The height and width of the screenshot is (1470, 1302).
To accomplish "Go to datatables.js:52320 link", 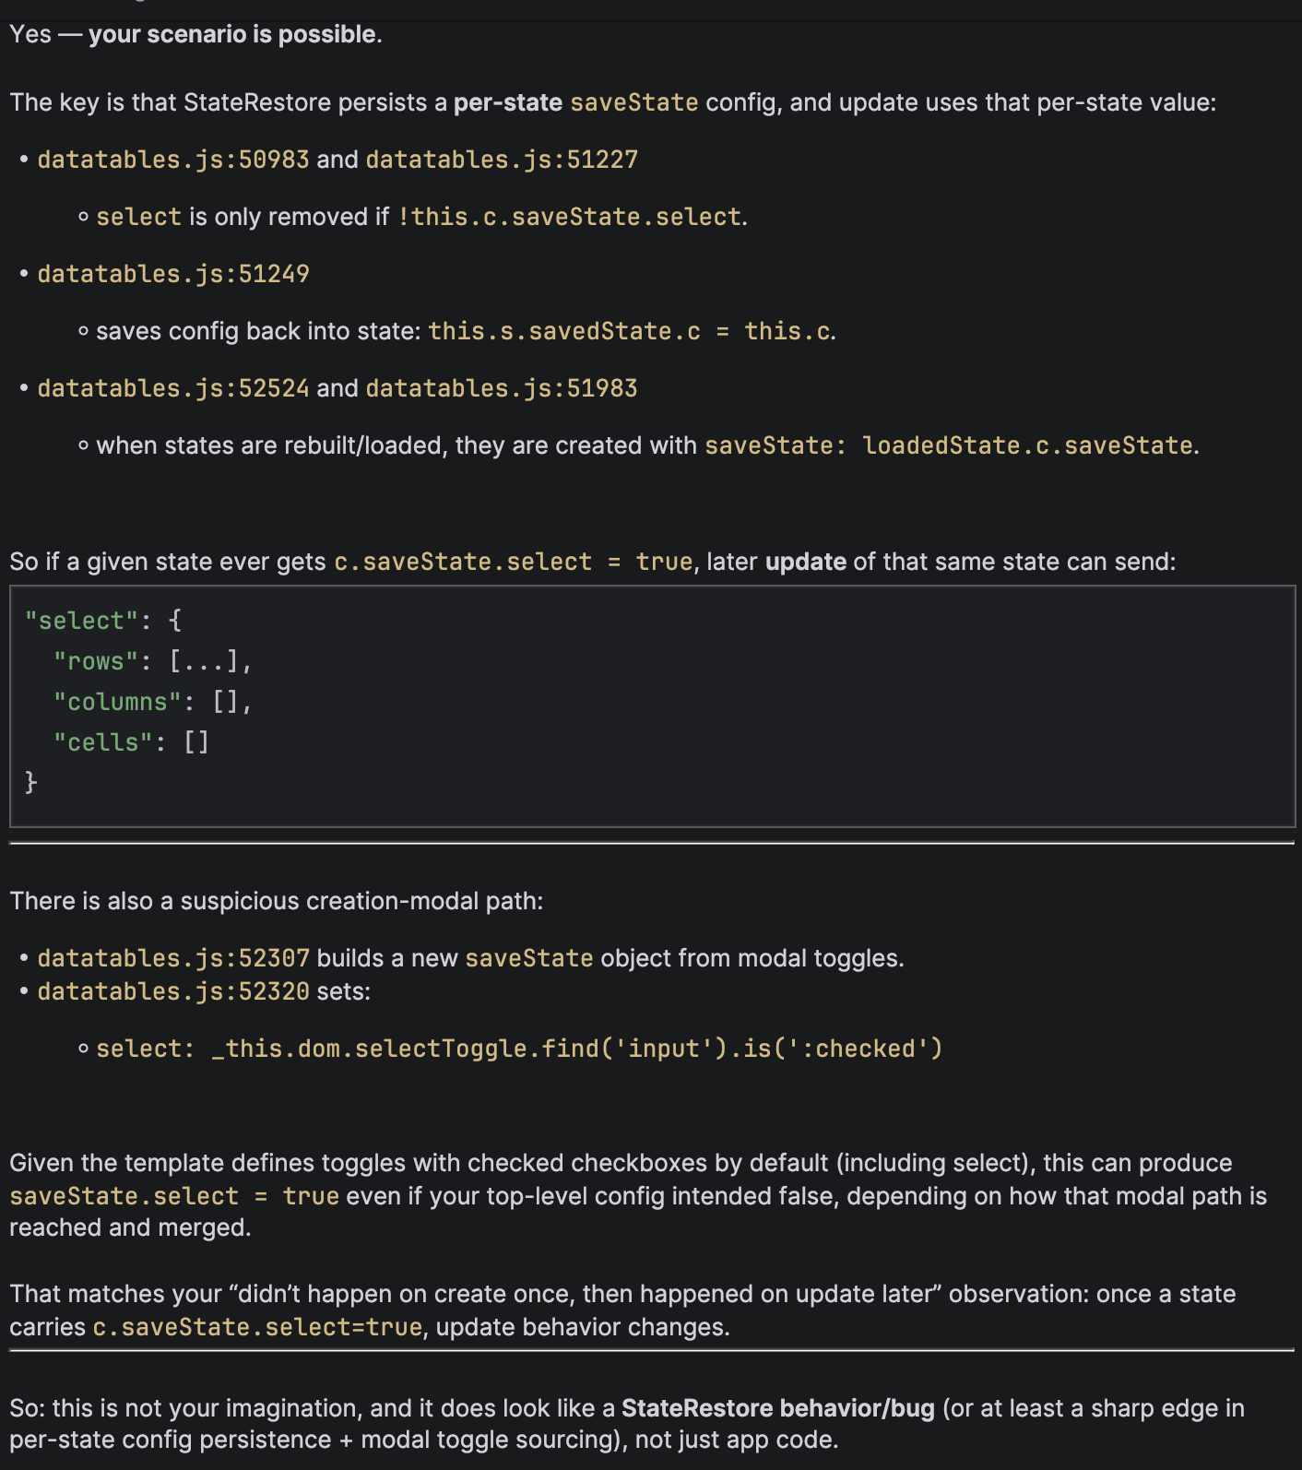I will pyautogui.click(x=173, y=991).
